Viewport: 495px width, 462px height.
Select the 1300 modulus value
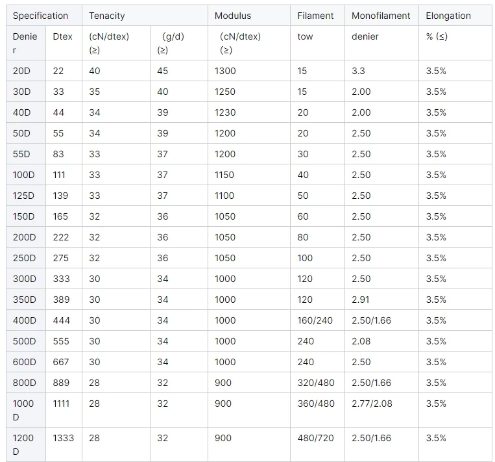click(x=225, y=71)
